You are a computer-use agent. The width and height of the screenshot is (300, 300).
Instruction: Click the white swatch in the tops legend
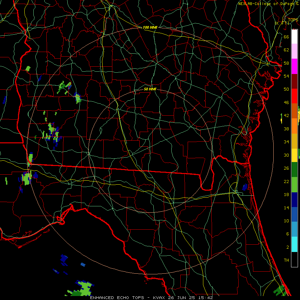point(294,37)
